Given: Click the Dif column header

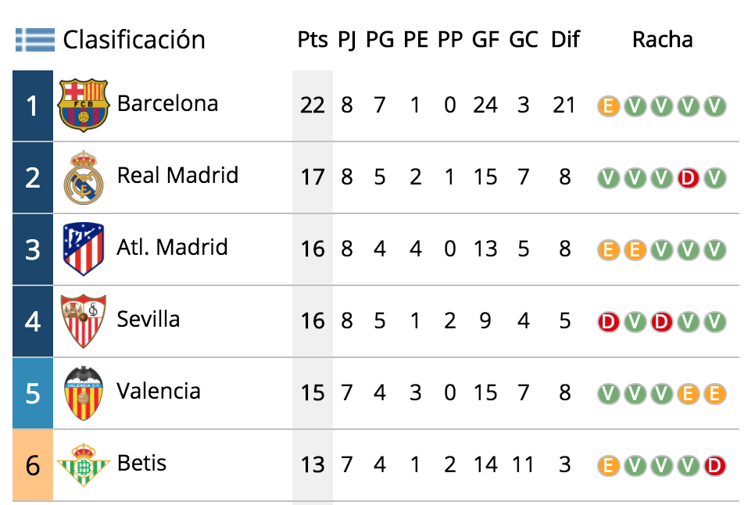Looking at the screenshot, I should [565, 39].
